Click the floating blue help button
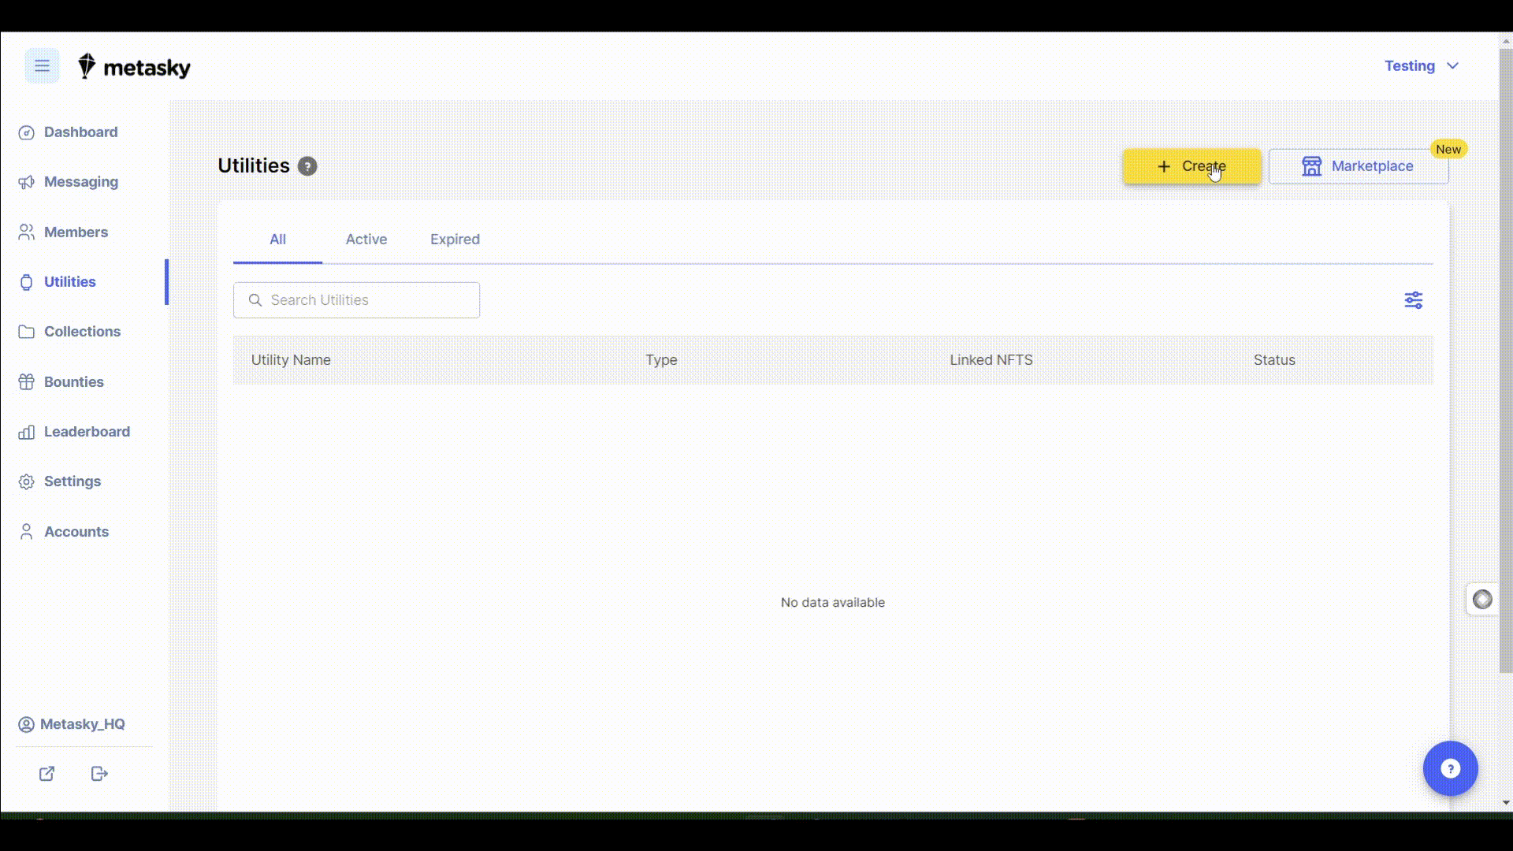The image size is (1513, 851). pos(1450,768)
